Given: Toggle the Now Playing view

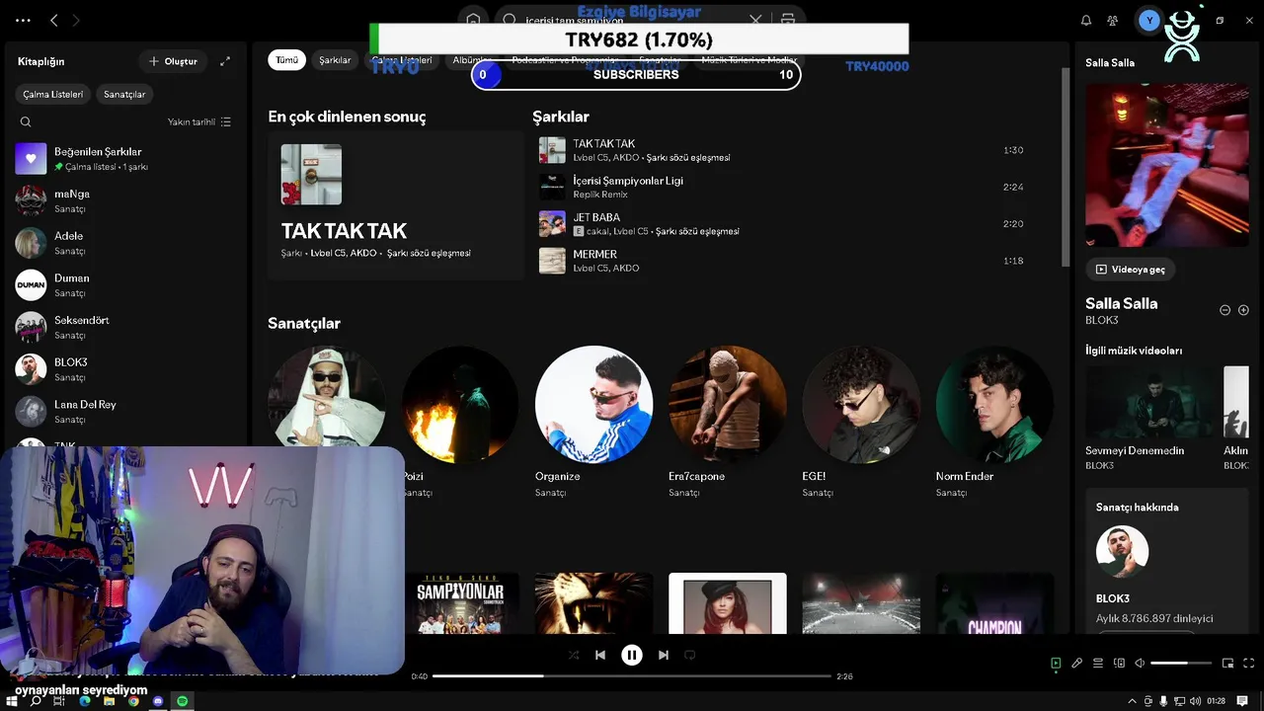Looking at the screenshot, I should (x=1056, y=664).
